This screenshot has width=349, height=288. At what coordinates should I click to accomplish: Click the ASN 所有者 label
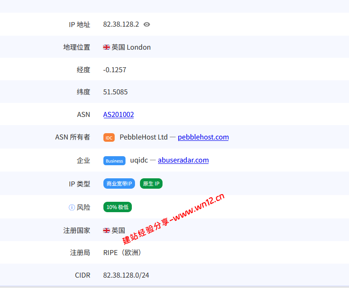click(x=73, y=137)
